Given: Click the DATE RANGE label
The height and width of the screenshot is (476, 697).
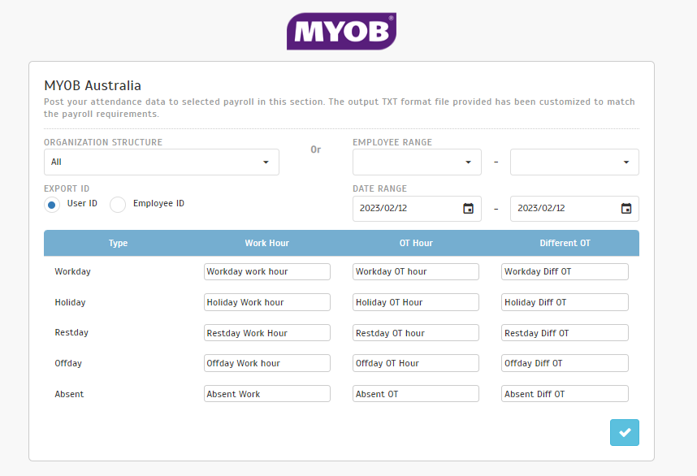Looking at the screenshot, I should (x=380, y=188).
